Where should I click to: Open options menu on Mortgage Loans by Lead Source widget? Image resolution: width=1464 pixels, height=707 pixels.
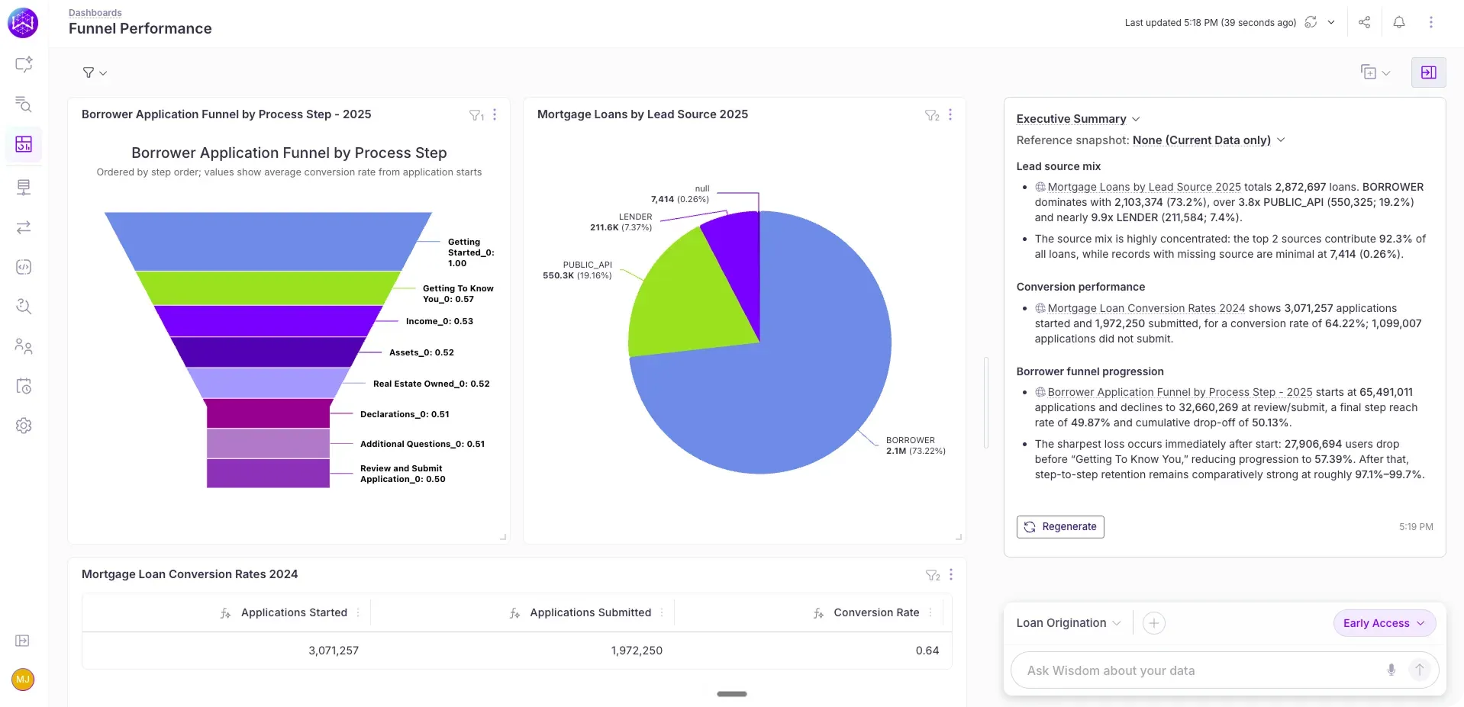click(x=950, y=114)
